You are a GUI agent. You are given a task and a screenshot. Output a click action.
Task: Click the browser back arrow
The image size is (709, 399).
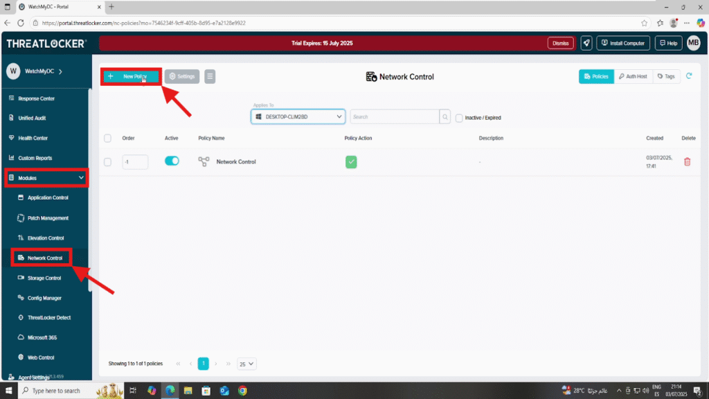(7, 23)
